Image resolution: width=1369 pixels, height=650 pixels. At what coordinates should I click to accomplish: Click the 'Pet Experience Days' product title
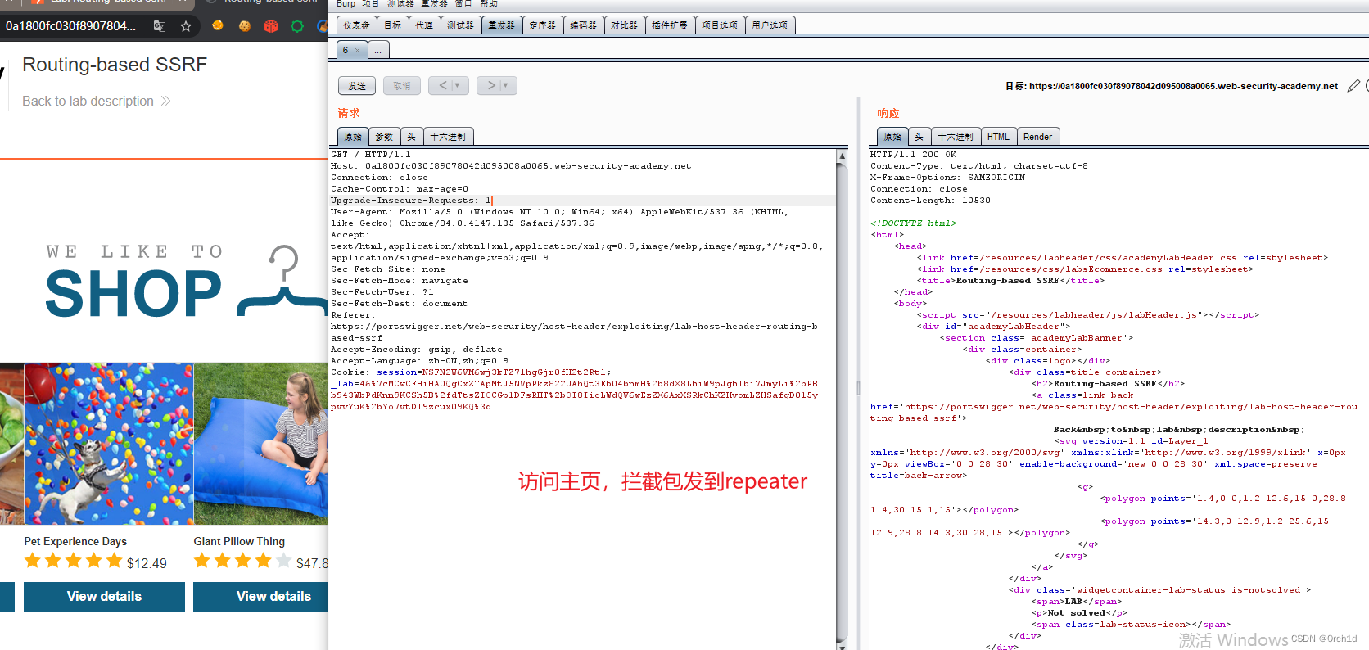coord(75,541)
